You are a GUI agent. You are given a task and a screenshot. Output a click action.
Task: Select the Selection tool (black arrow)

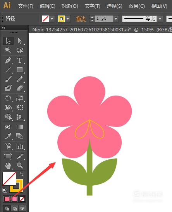point(8,41)
